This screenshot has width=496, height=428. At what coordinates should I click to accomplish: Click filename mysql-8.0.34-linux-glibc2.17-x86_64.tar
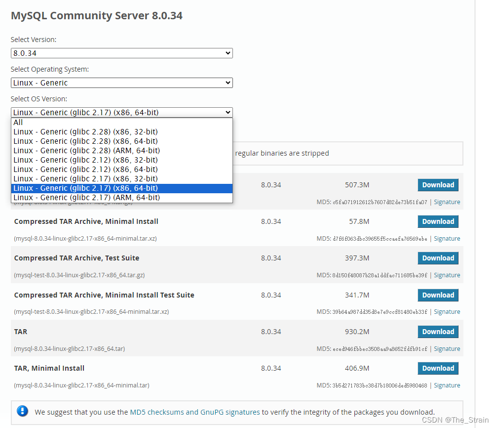(69, 349)
